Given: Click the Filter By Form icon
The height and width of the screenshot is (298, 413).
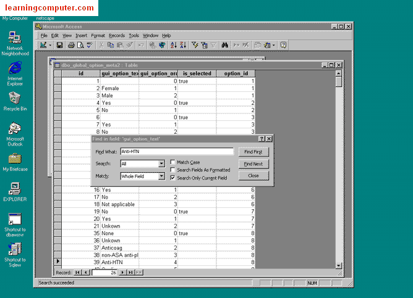Looking at the screenshot, I should pyautogui.click(x=204, y=45).
